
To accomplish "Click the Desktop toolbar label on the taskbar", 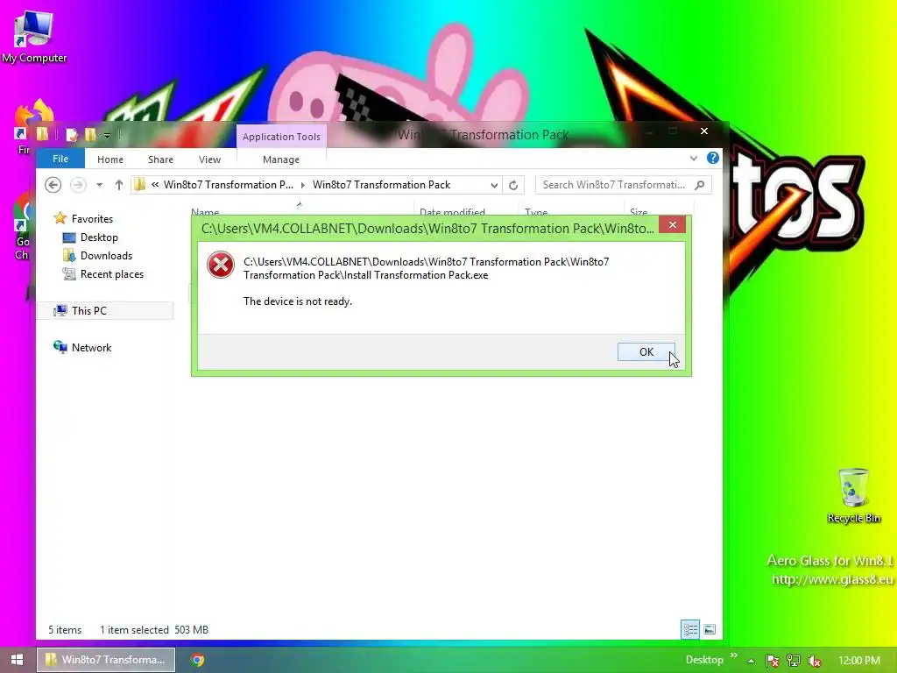I will tap(704, 660).
